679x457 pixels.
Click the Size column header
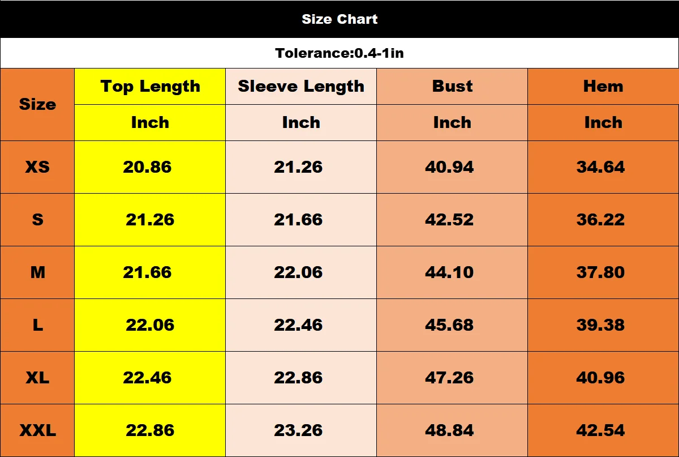[37, 105]
